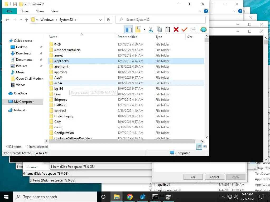Click Cancel in the background dialog
This screenshot has height=202, width=270.
tap(214, 177)
